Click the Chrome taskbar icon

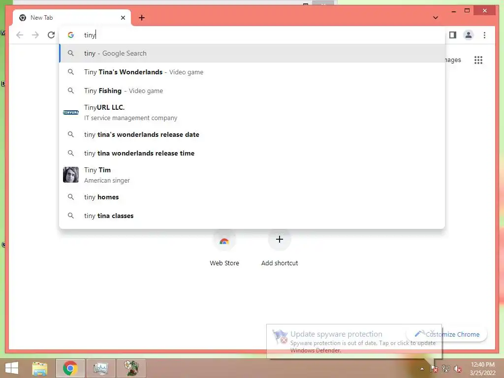point(70,368)
